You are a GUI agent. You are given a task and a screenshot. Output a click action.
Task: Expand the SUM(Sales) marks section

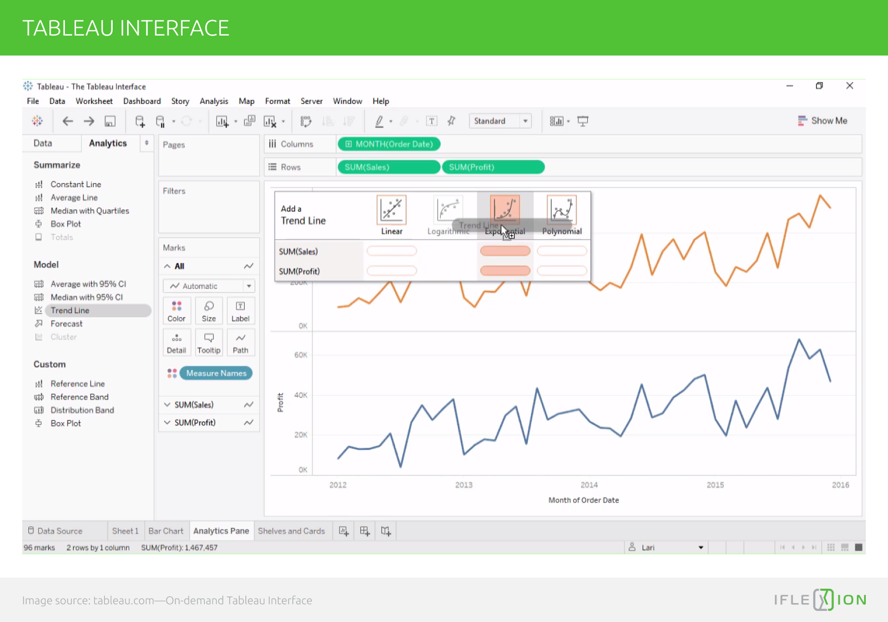tap(167, 404)
